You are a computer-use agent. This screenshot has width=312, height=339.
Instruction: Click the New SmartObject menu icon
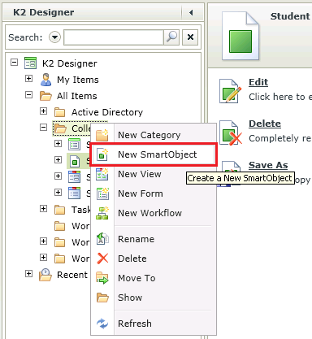(x=102, y=154)
